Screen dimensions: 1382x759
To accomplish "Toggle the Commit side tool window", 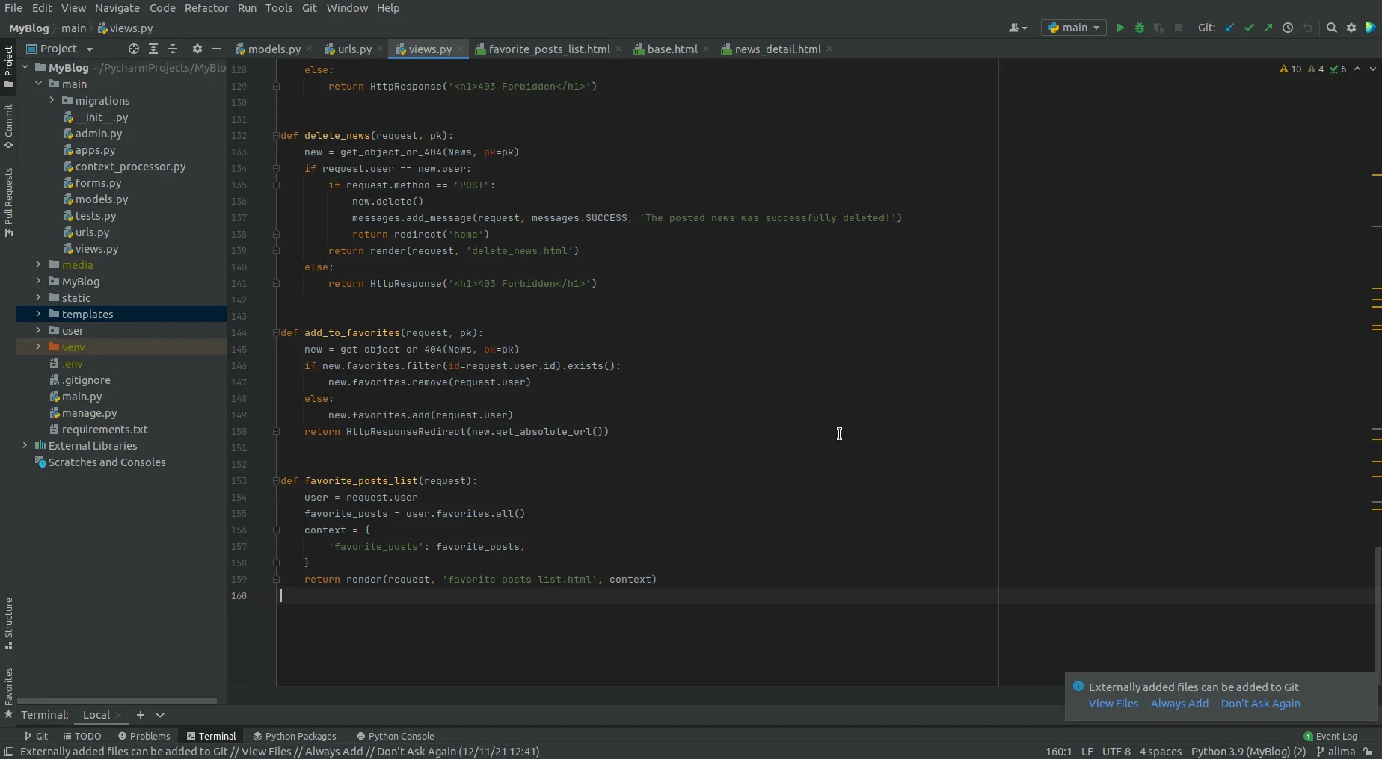I will tap(8, 126).
